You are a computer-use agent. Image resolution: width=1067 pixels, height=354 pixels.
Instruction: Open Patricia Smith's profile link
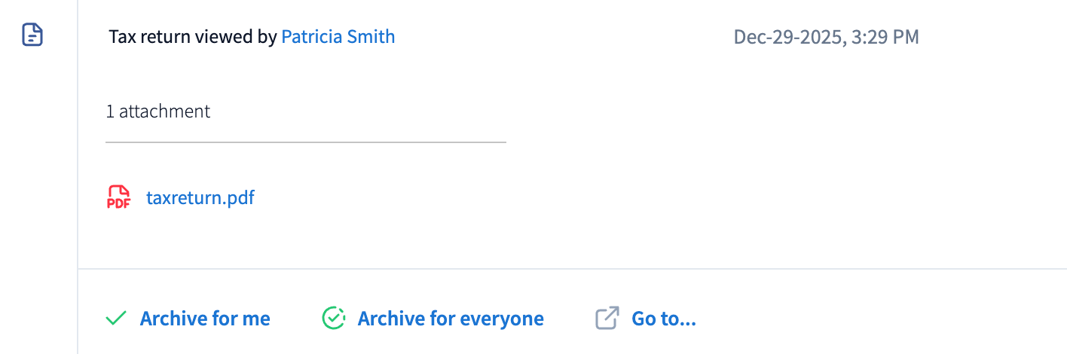click(x=338, y=36)
